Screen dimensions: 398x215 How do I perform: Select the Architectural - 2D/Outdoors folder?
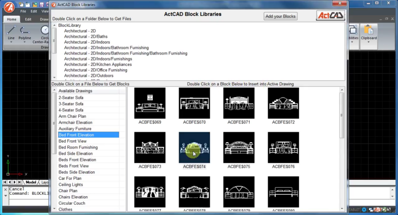(x=89, y=75)
